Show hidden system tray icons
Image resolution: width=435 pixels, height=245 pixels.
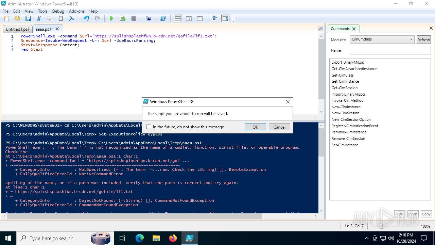(366, 238)
